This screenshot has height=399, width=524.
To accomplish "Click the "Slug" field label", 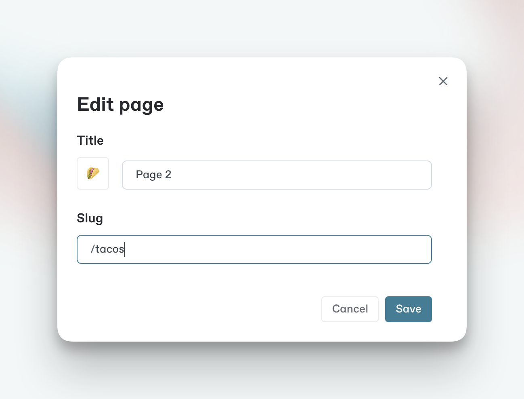I will tap(90, 218).
